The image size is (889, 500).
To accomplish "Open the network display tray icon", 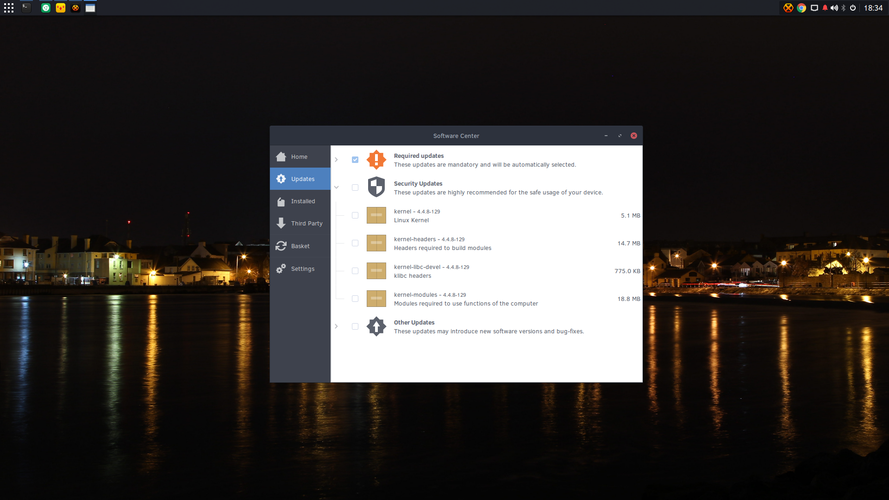I will click(814, 8).
